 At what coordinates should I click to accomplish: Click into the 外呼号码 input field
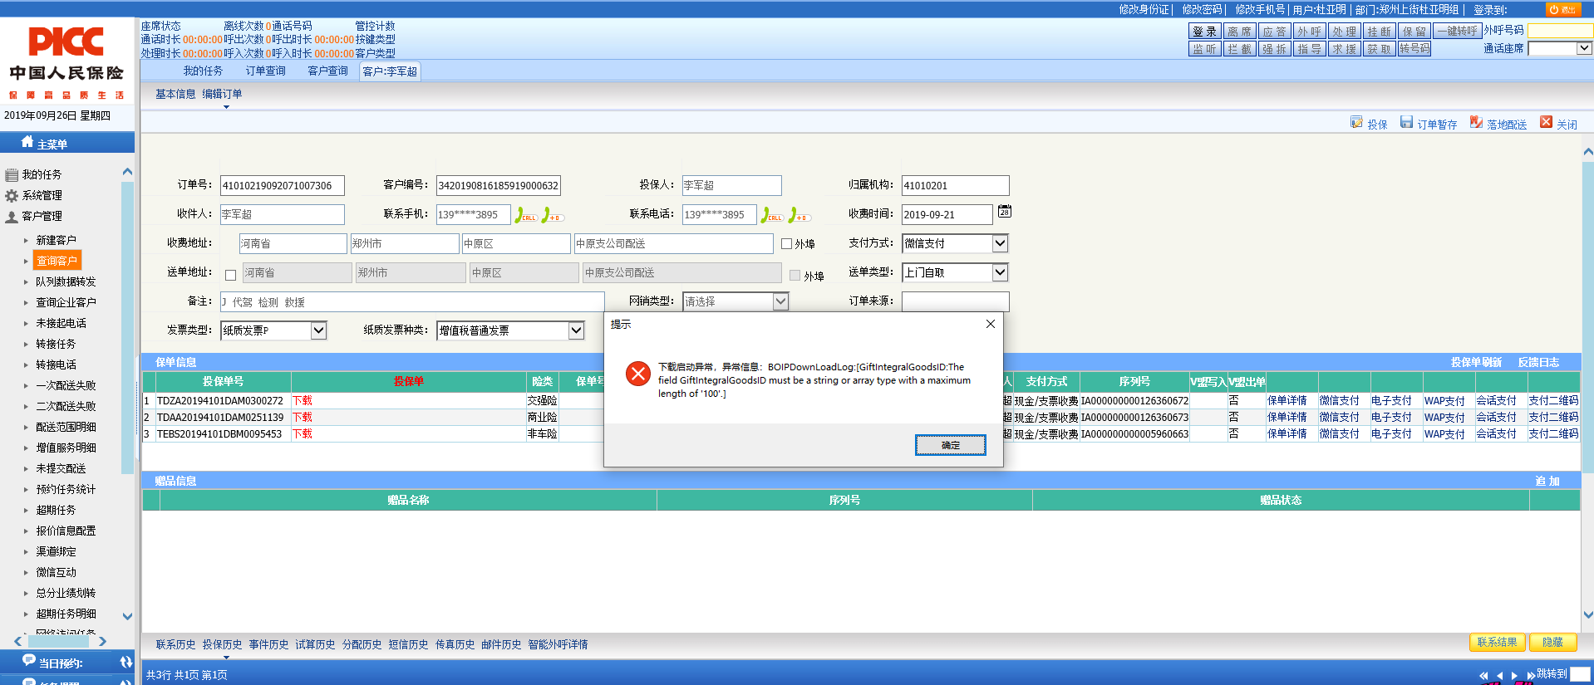pos(1560,31)
